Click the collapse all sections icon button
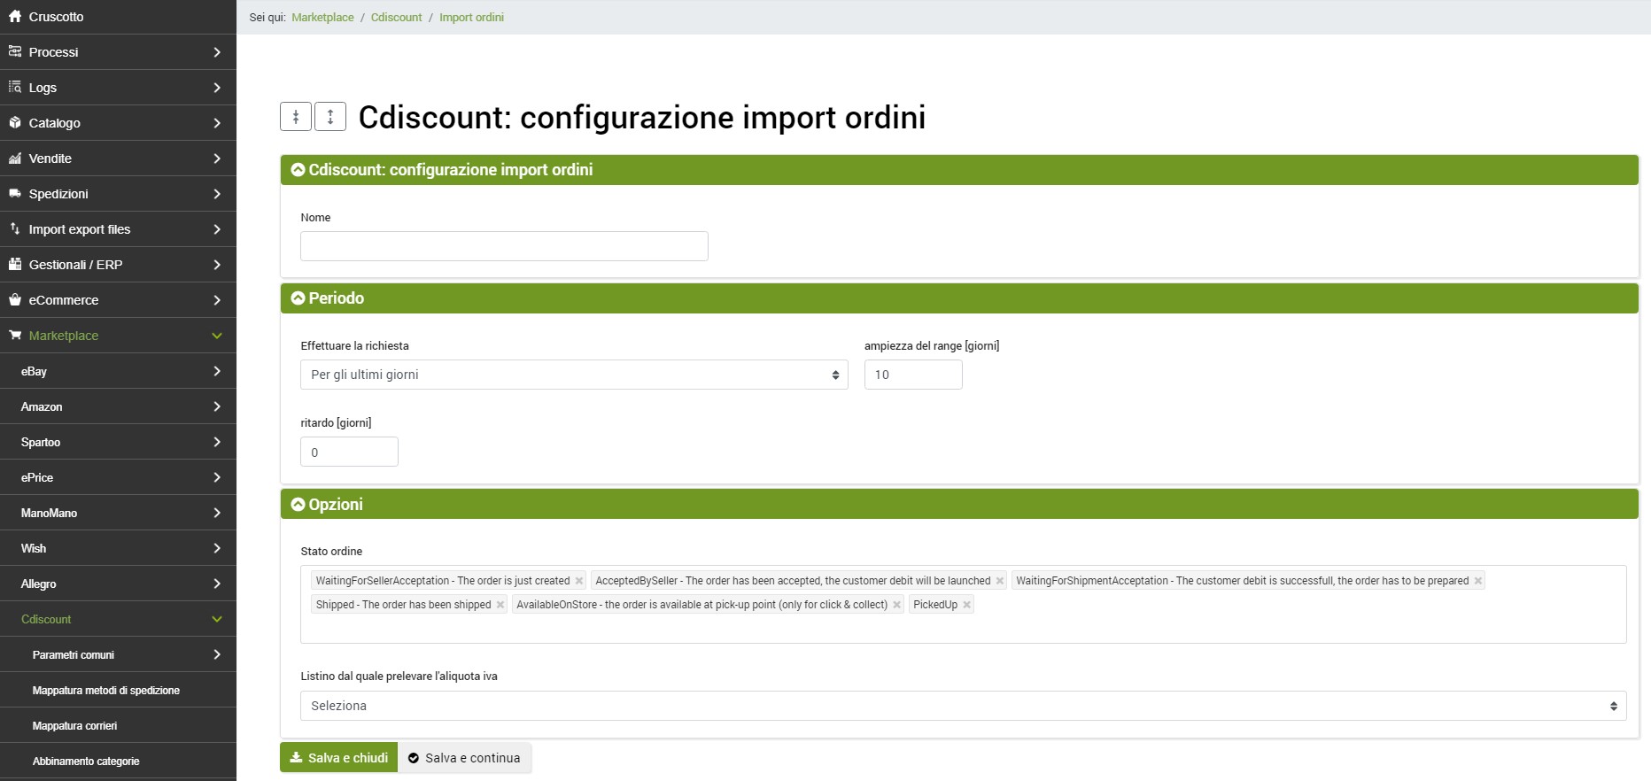The height and width of the screenshot is (781, 1651). pos(296,117)
